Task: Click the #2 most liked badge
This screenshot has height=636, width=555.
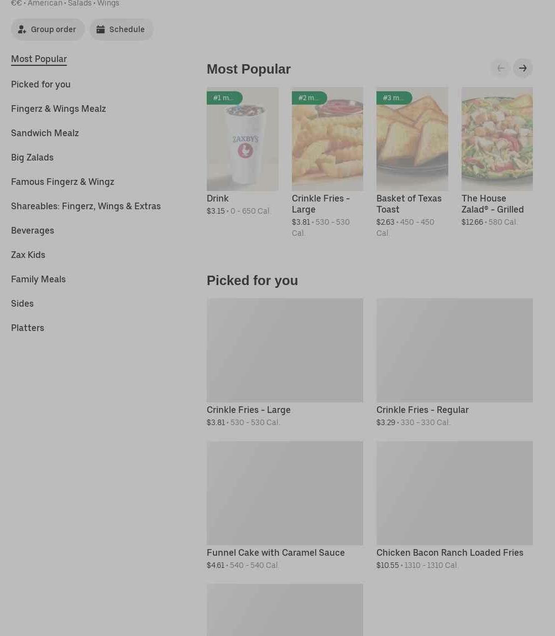Action: pyautogui.click(x=309, y=98)
